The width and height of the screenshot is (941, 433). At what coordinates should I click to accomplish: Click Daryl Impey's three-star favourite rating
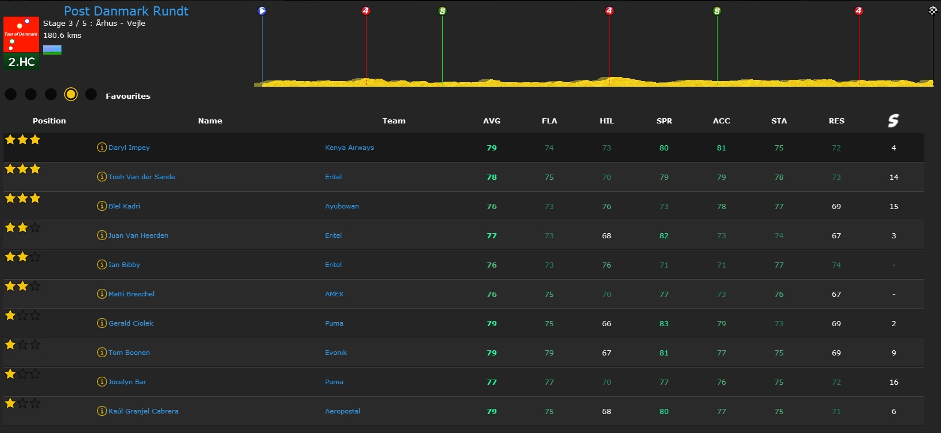pos(22,140)
